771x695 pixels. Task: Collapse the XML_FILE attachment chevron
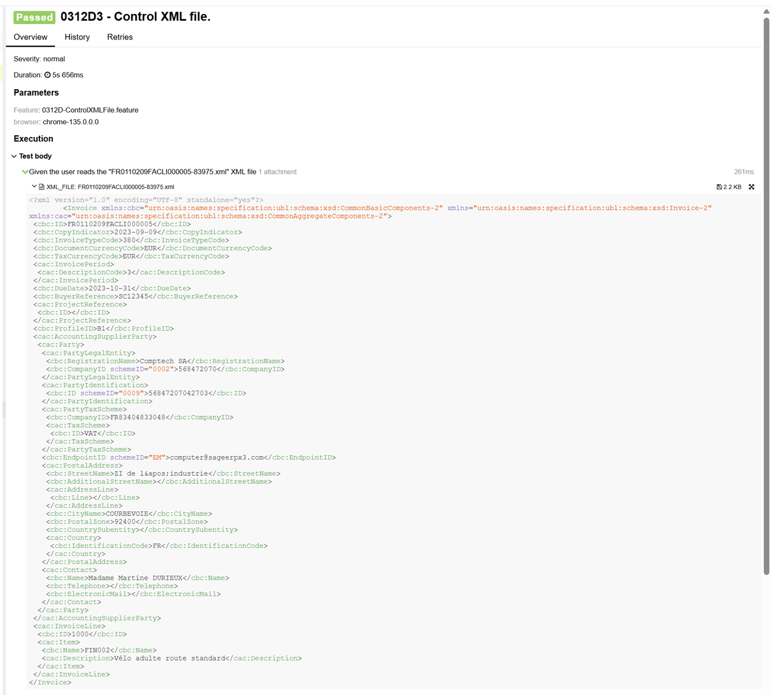tap(34, 187)
